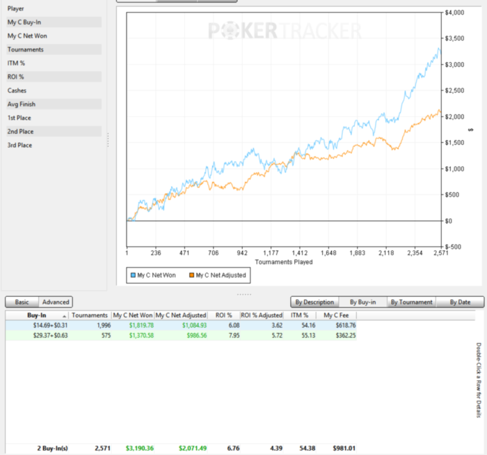487x455 pixels.
Task: Sort by the Buy-In column header
Action: tap(37, 316)
